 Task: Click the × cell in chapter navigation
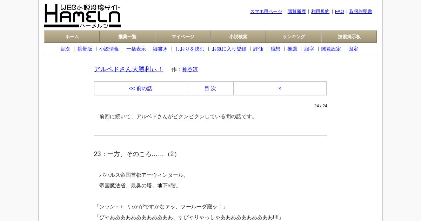tap(280, 88)
